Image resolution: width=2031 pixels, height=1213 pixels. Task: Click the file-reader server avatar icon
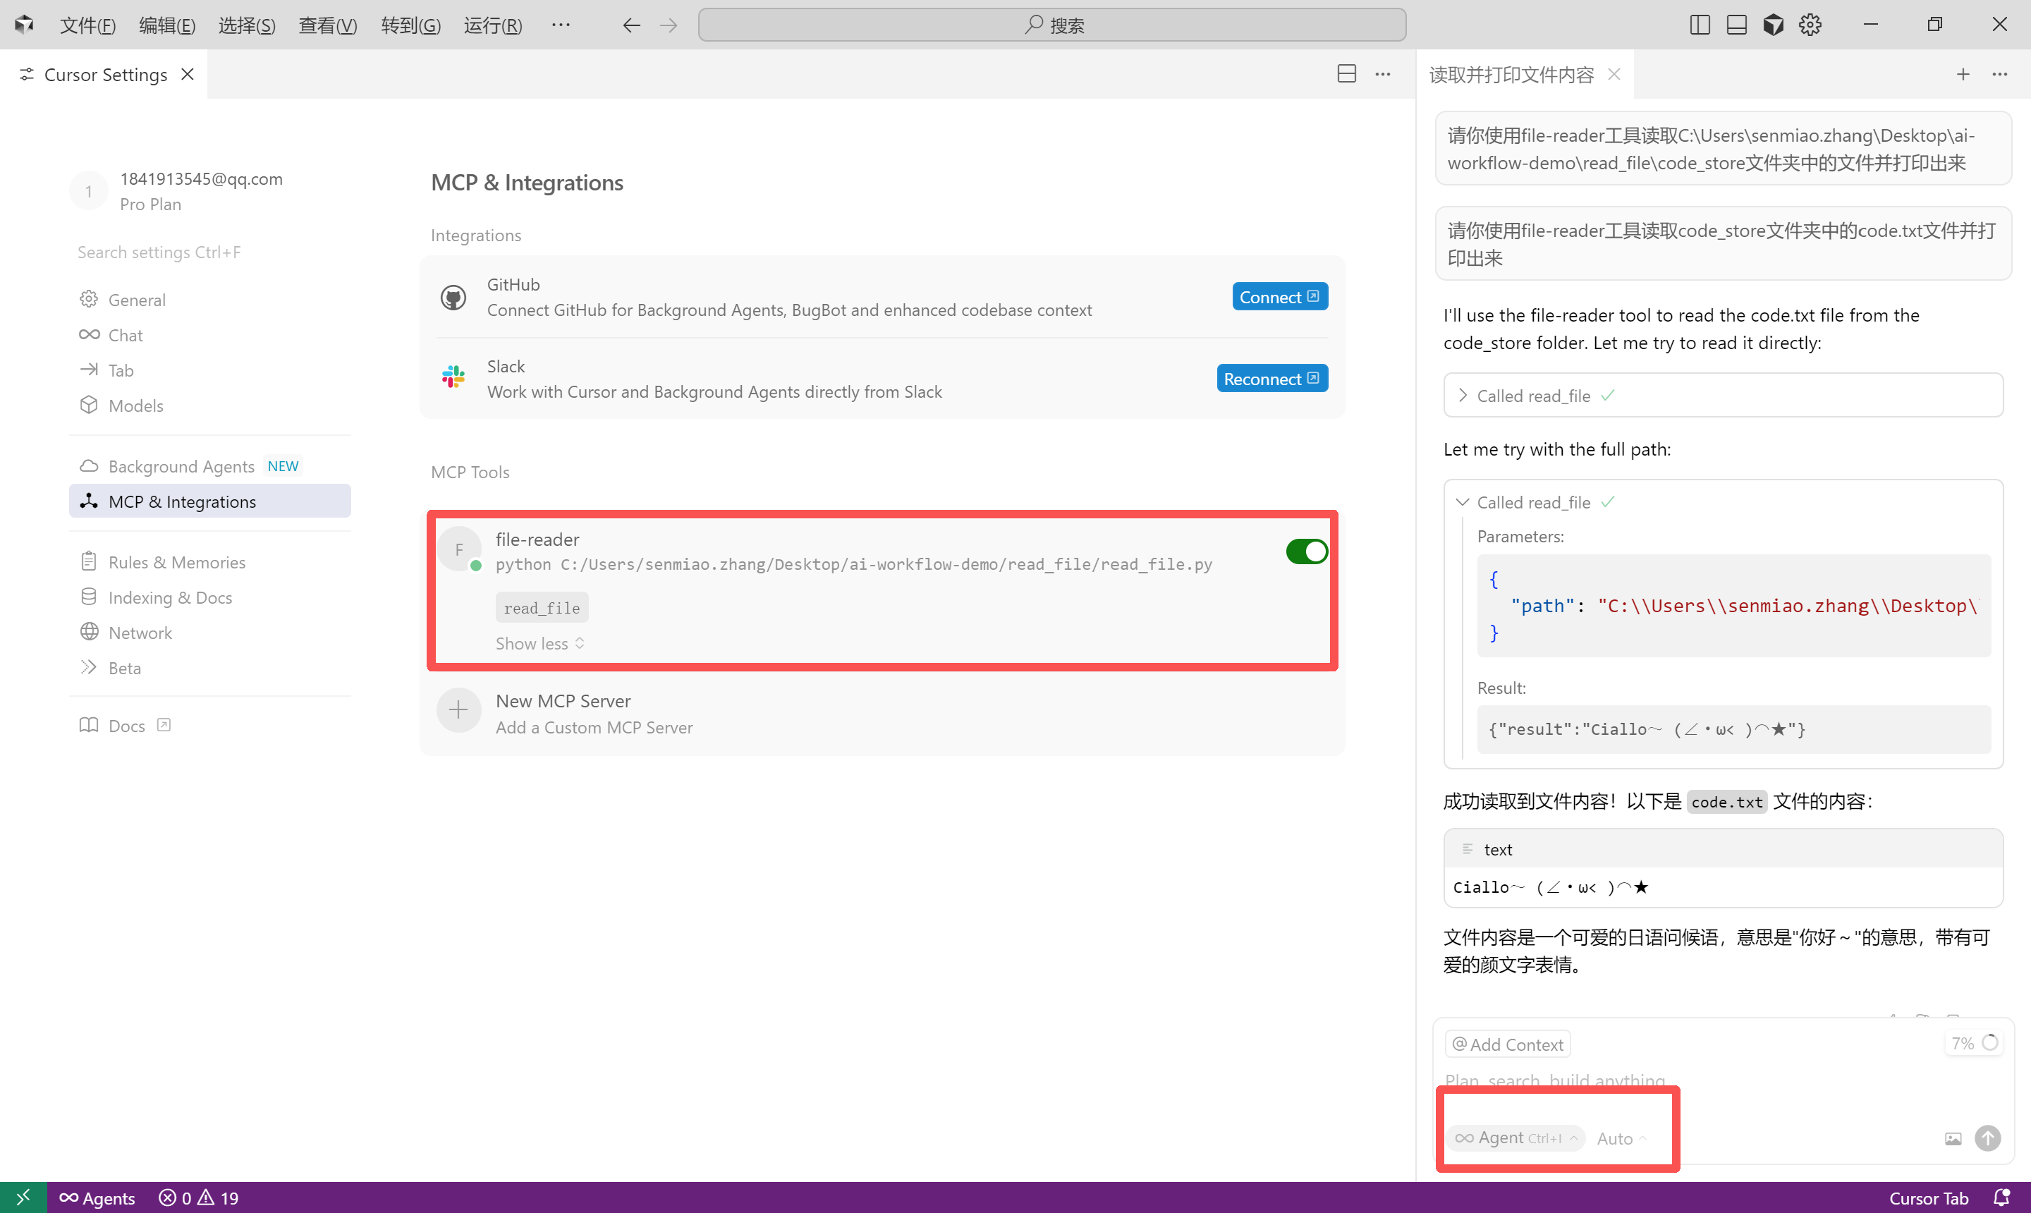click(459, 549)
